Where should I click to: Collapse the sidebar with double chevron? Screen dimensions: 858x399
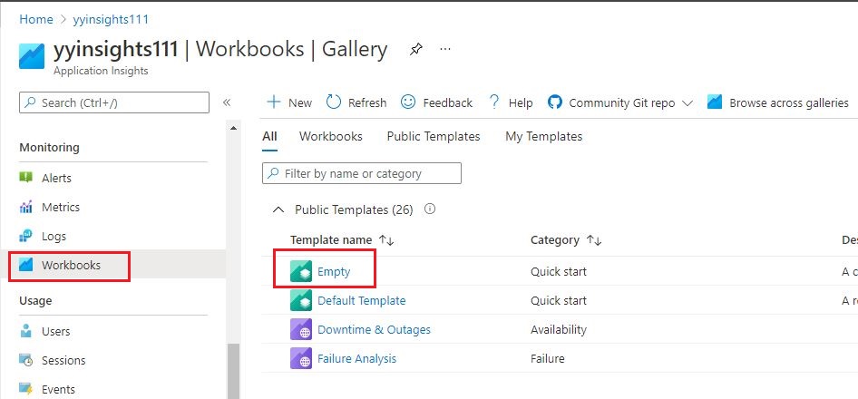[x=227, y=103]
